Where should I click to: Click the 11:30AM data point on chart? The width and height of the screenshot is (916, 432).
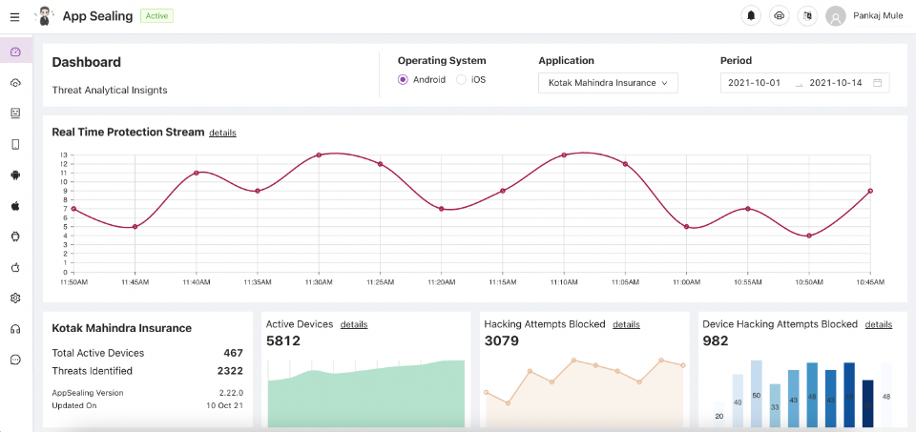click(x=319, y=154)
